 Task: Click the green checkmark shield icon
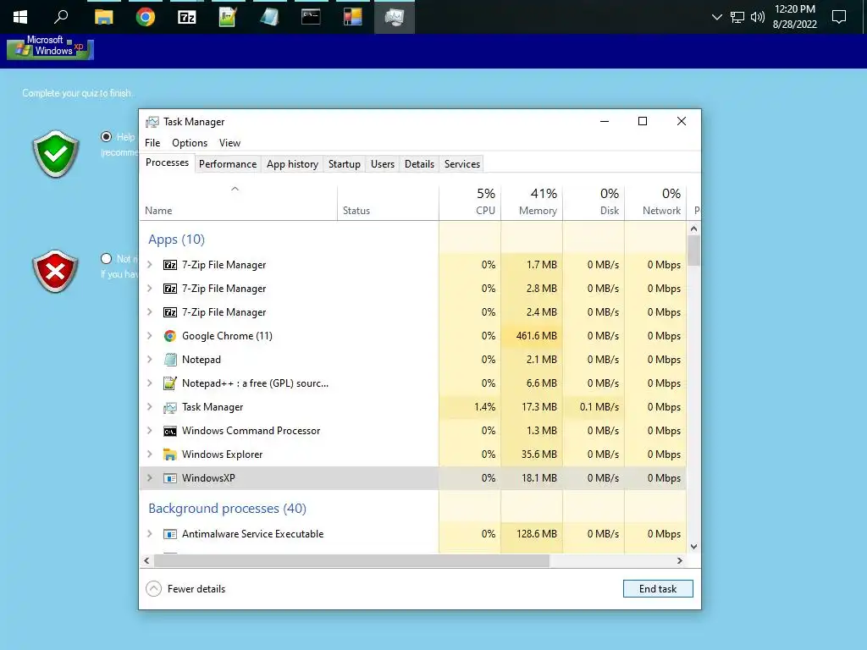[x=55, y=154]
